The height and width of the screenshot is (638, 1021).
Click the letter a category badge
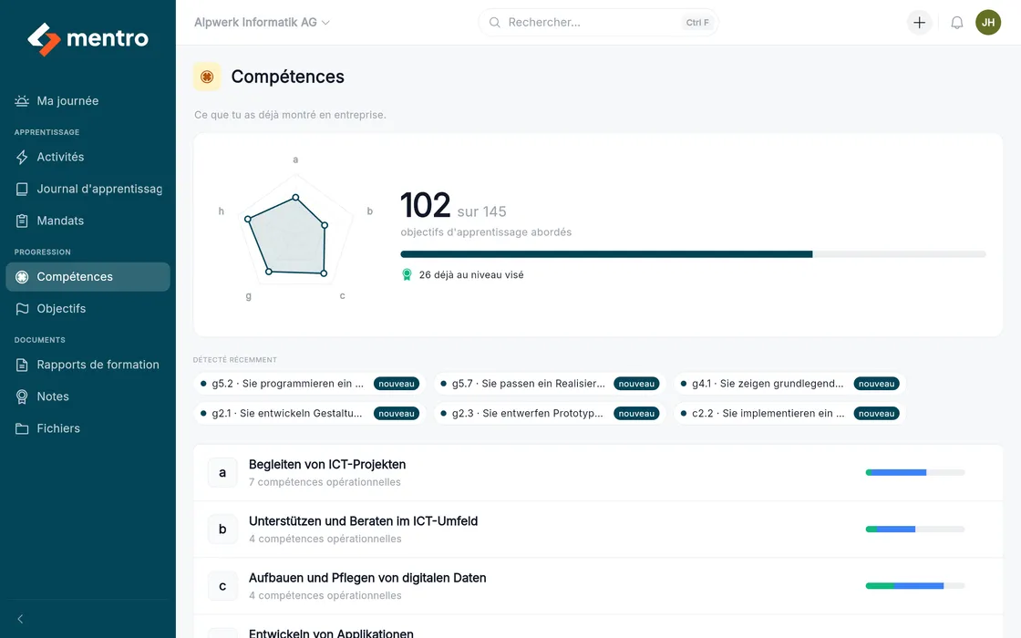click(x=222, y=473)
